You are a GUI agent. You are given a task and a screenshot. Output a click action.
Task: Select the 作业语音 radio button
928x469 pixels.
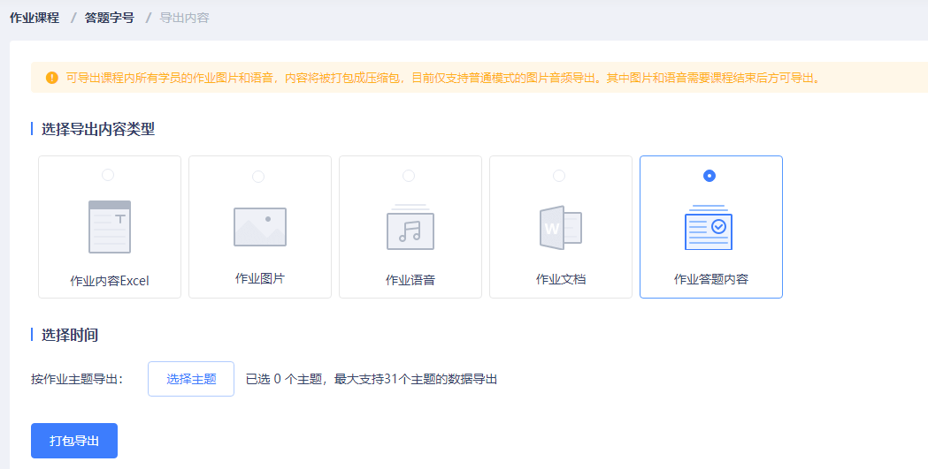pyautogui.click(x=409, y=176)
